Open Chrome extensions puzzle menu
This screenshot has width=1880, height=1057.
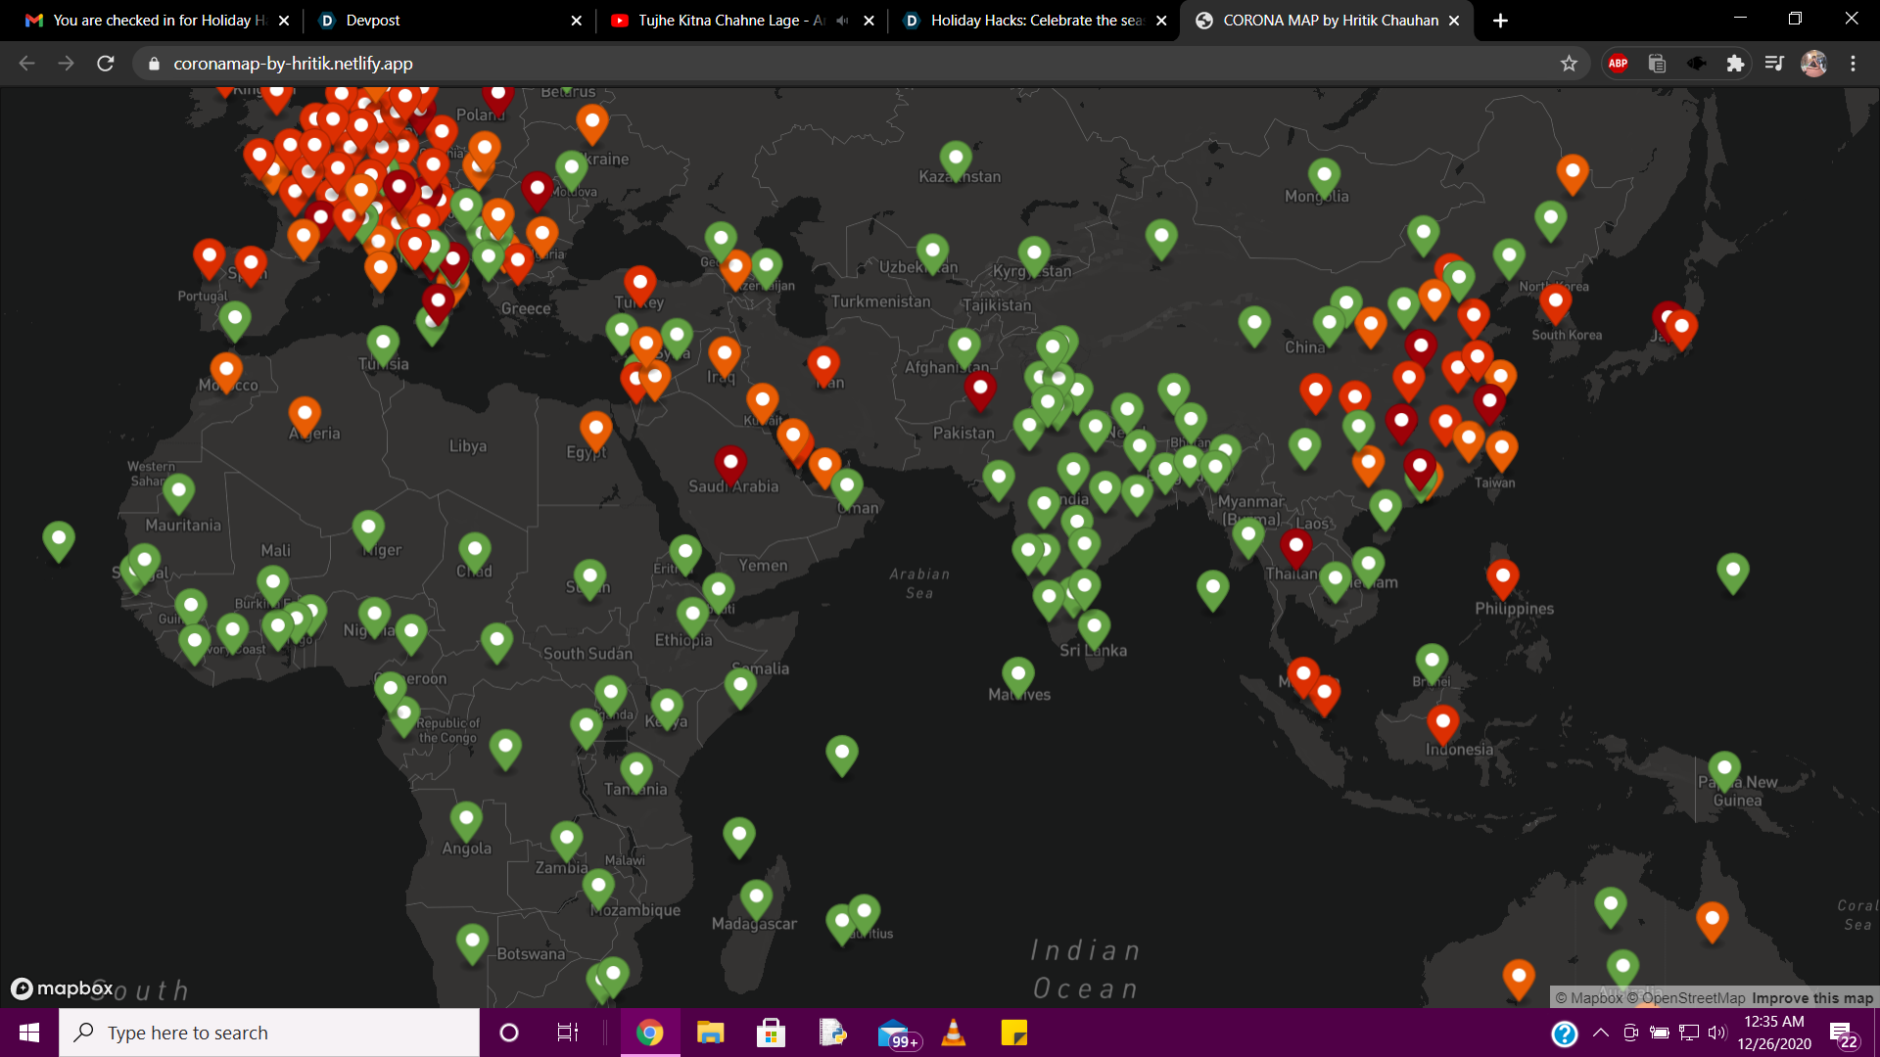1735,64
